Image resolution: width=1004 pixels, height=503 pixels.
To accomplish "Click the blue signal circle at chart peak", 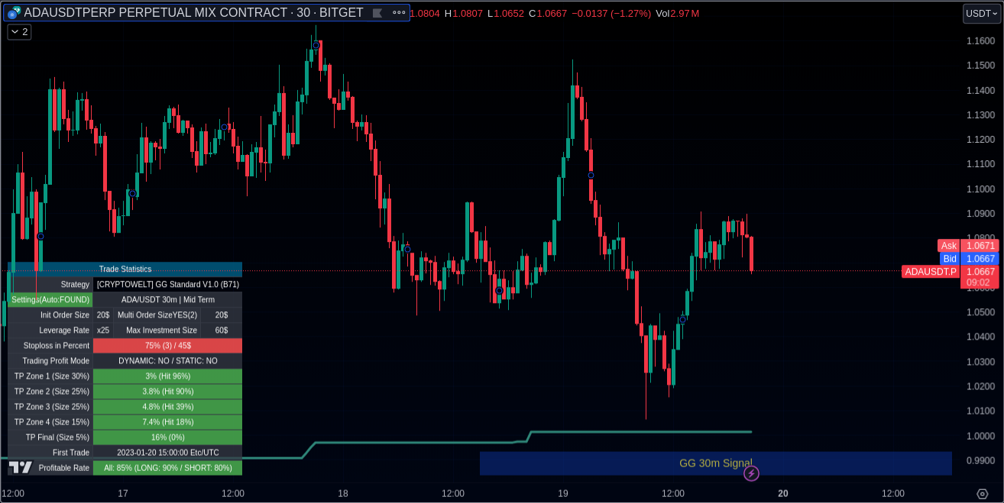I will pyautogui.click(x=316, y=45).
